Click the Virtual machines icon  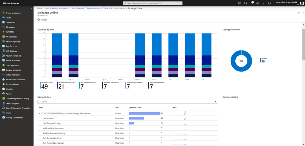tap(3, 60)
